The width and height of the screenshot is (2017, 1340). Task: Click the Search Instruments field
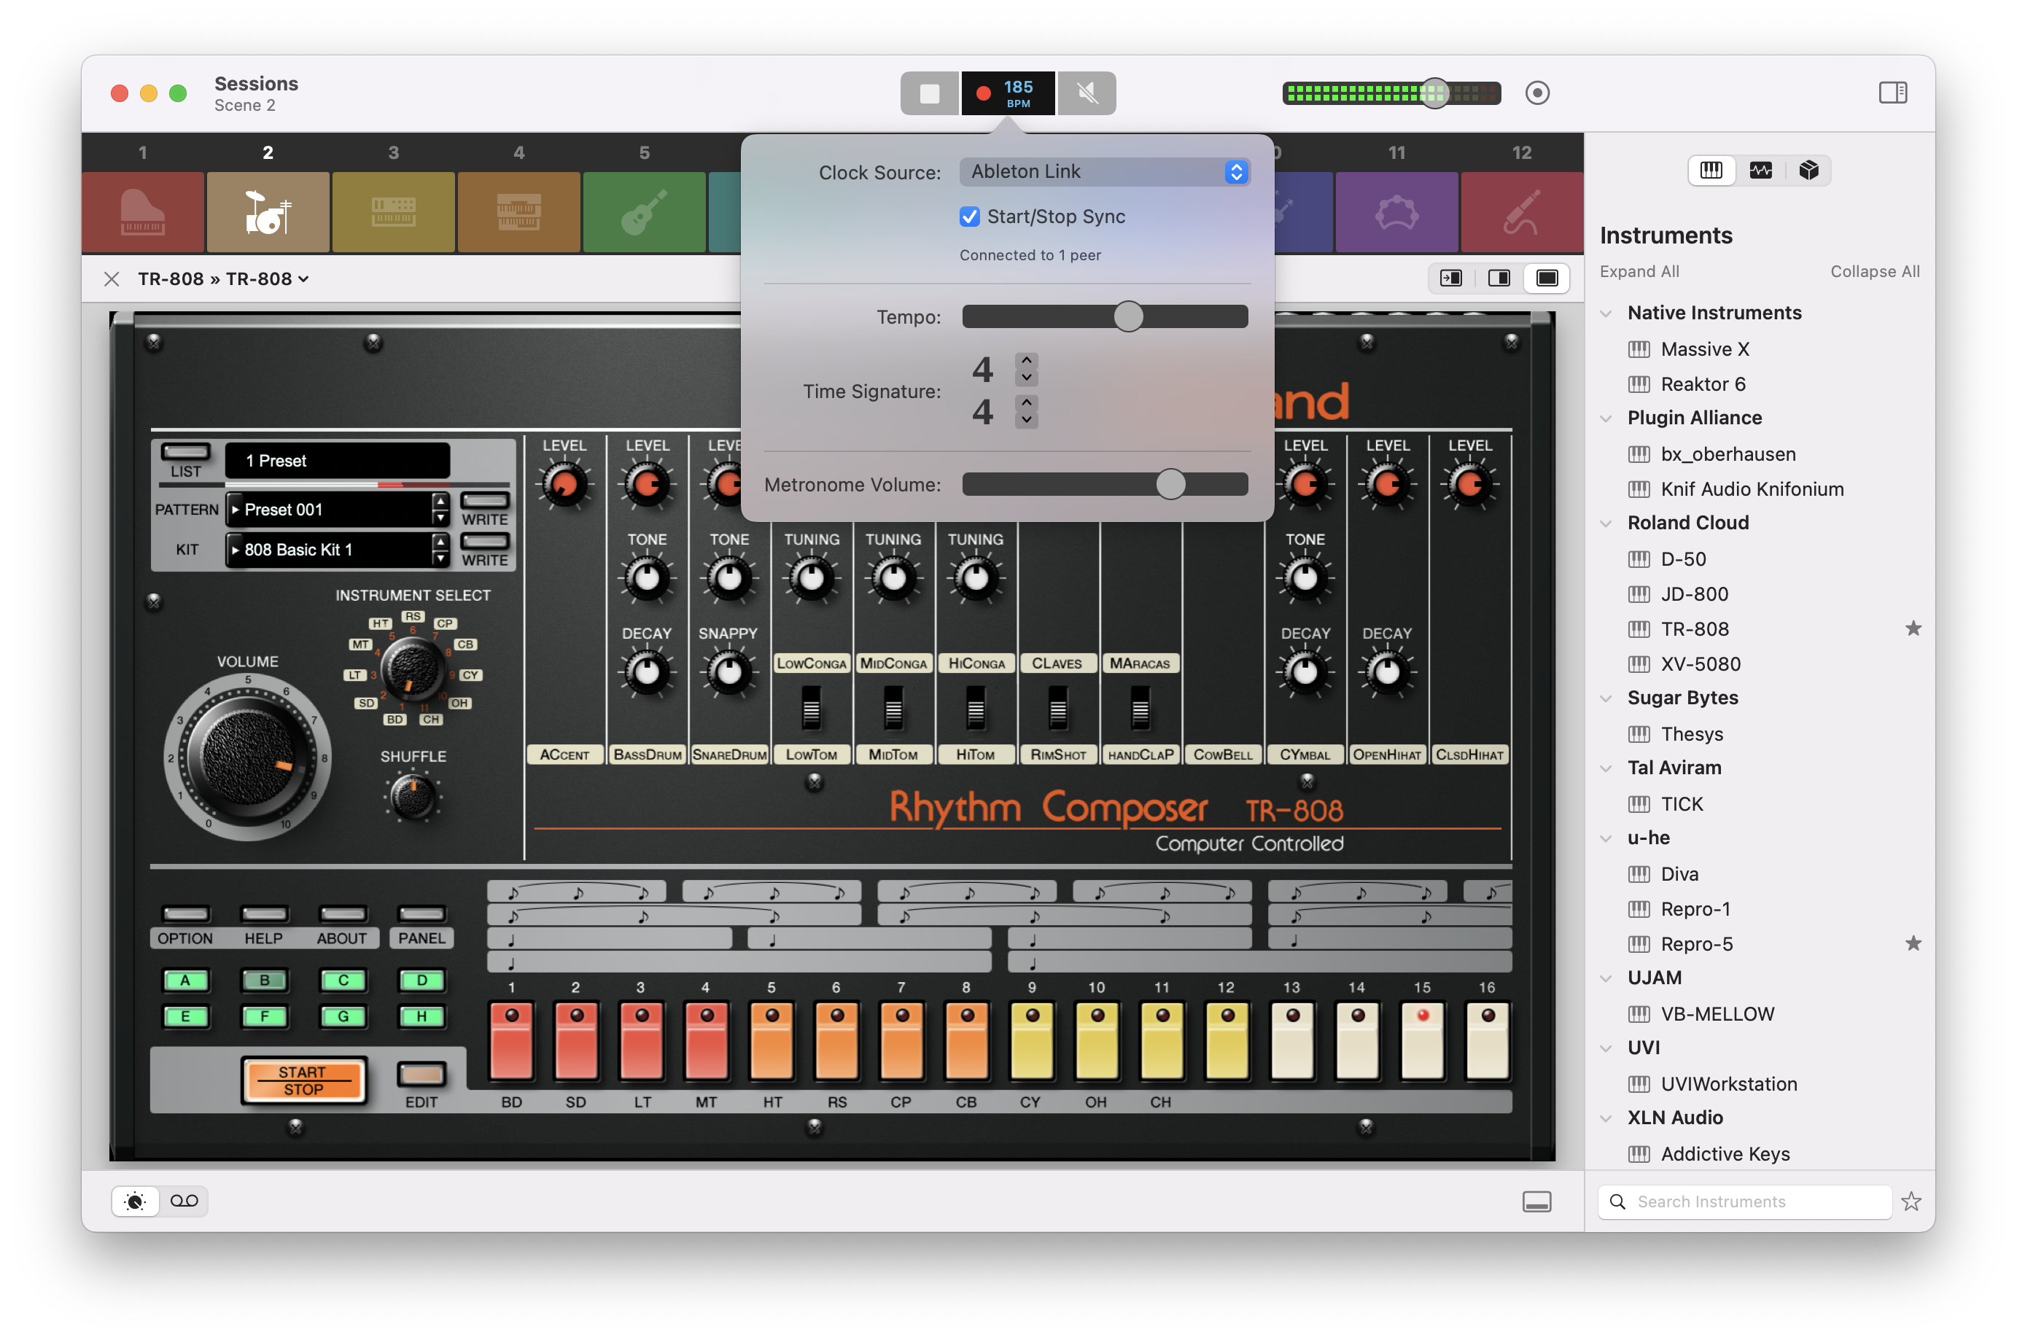coord(1744,1201)
